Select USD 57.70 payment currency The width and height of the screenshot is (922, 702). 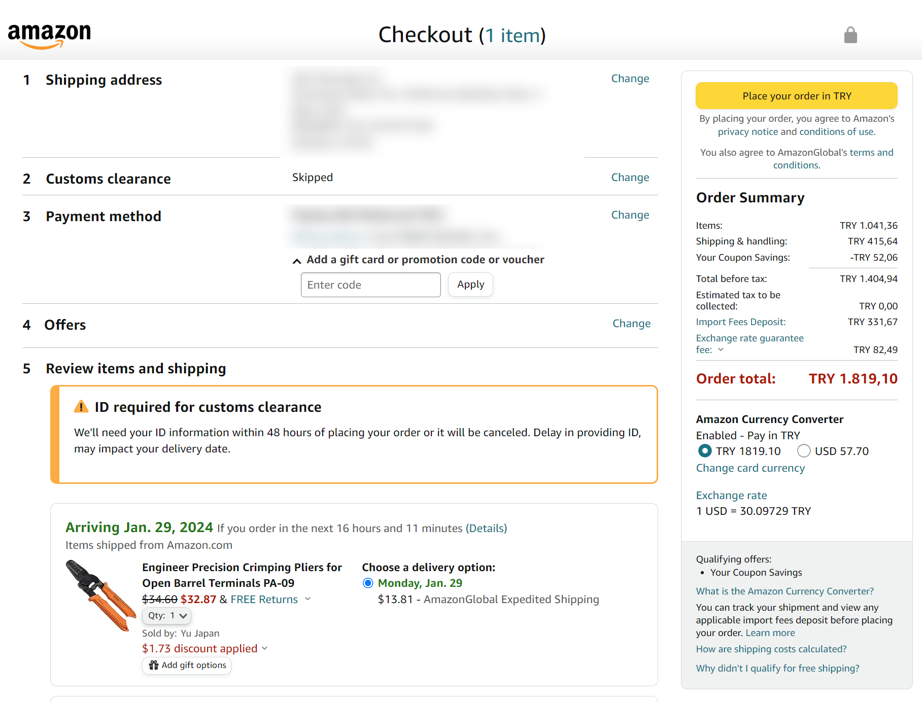click(x=804, y=451)
